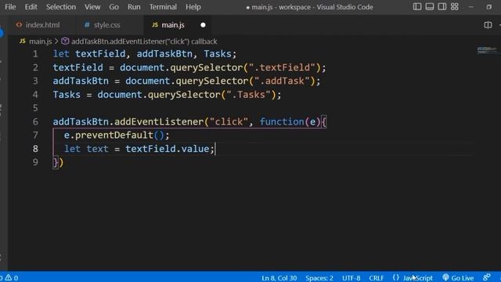Click line number 1 in gutter
The height and width of the screenshot is (282, 501).
35,54
